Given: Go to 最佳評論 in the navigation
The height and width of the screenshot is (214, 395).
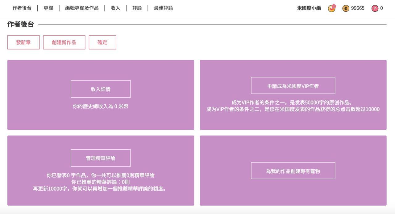Looking at the screenshot, I should point(163,8).
